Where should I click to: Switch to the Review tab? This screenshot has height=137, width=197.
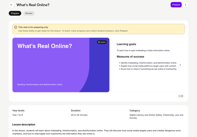[29, 13]
